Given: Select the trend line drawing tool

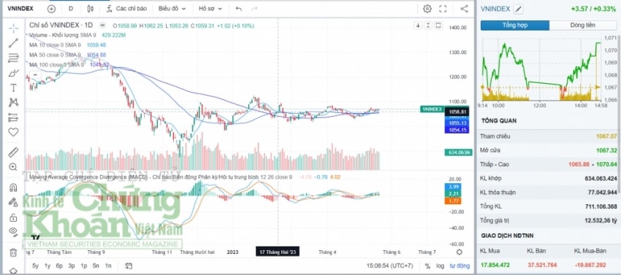Looking at the screenshot, I should coord(13,43).
